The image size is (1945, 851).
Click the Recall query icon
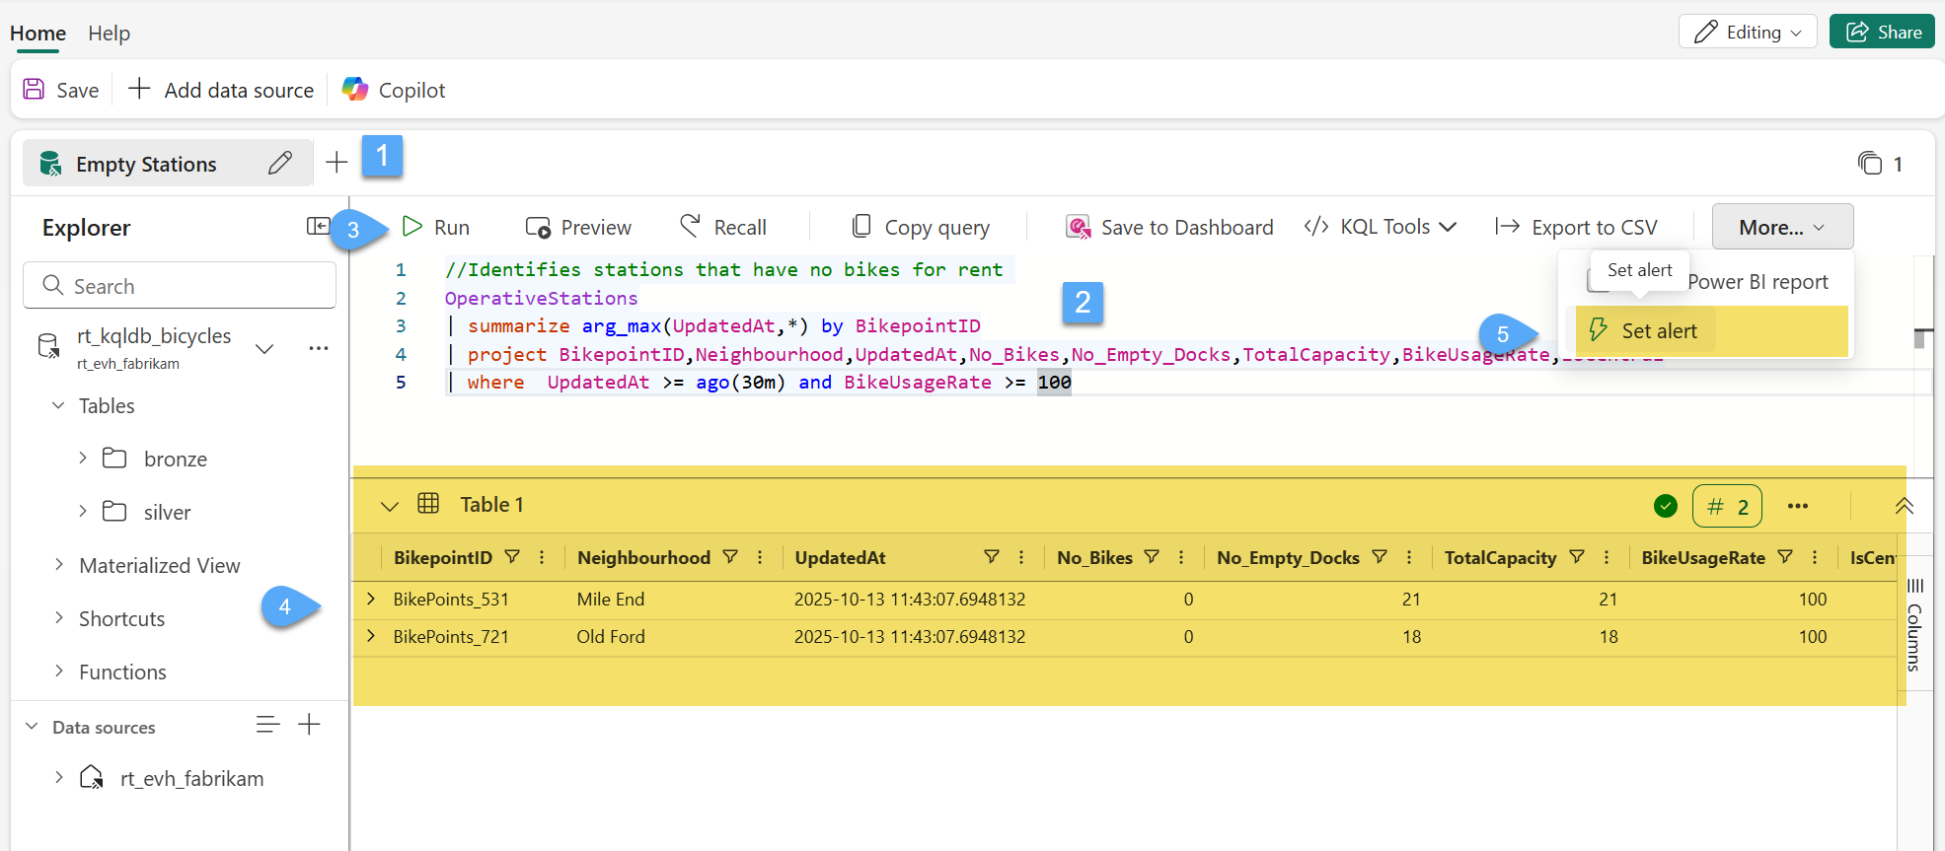click(x=691, y=227)
